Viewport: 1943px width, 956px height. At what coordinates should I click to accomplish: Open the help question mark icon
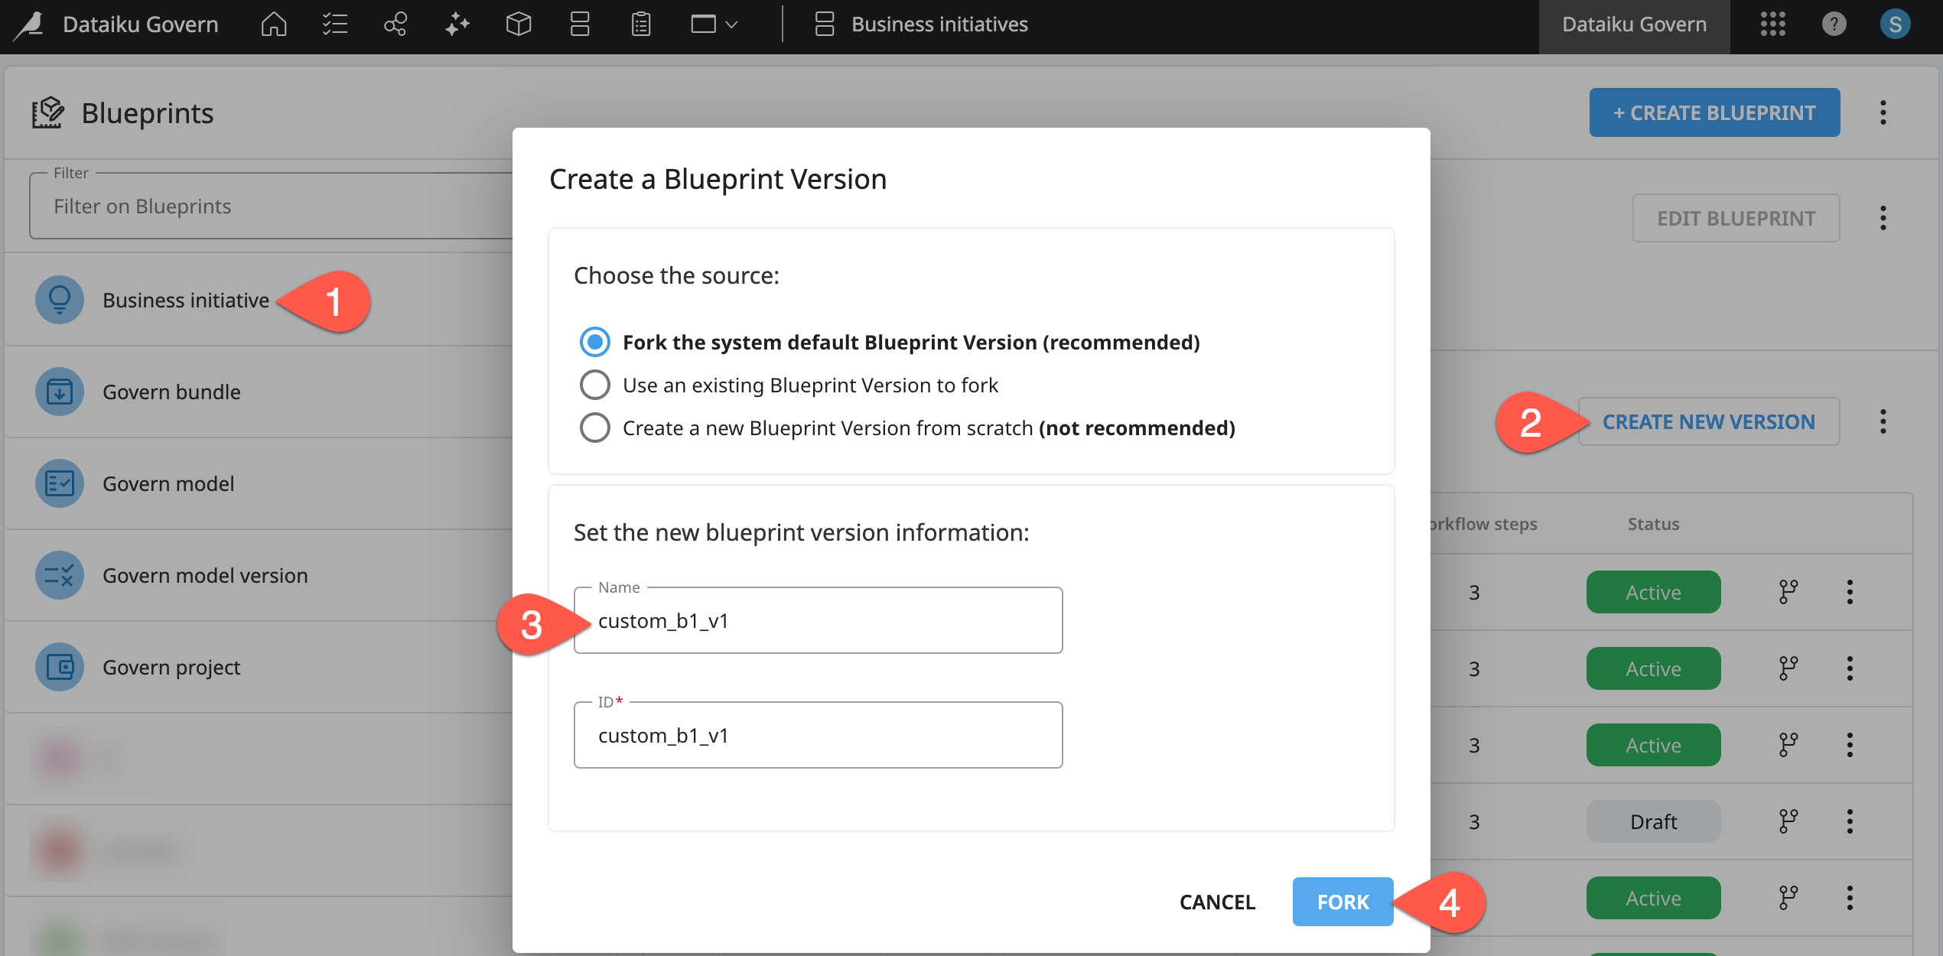point(1834,24)
